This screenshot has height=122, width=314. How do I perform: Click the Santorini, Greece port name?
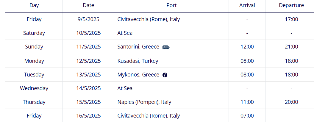click(138, 47)
